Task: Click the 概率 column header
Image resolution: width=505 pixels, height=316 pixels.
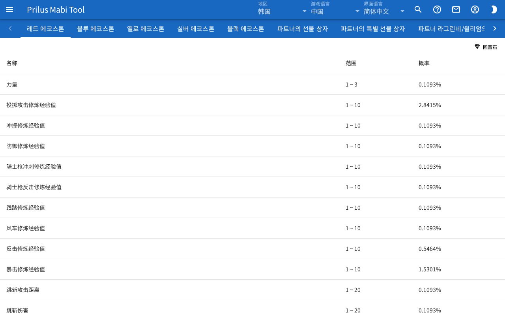Action: click(x=424, y=63)
